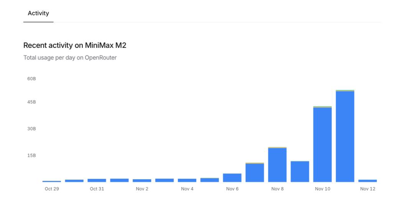
Task: Select the Nov 7 usage bar
Action: click(x=255, y=172)
